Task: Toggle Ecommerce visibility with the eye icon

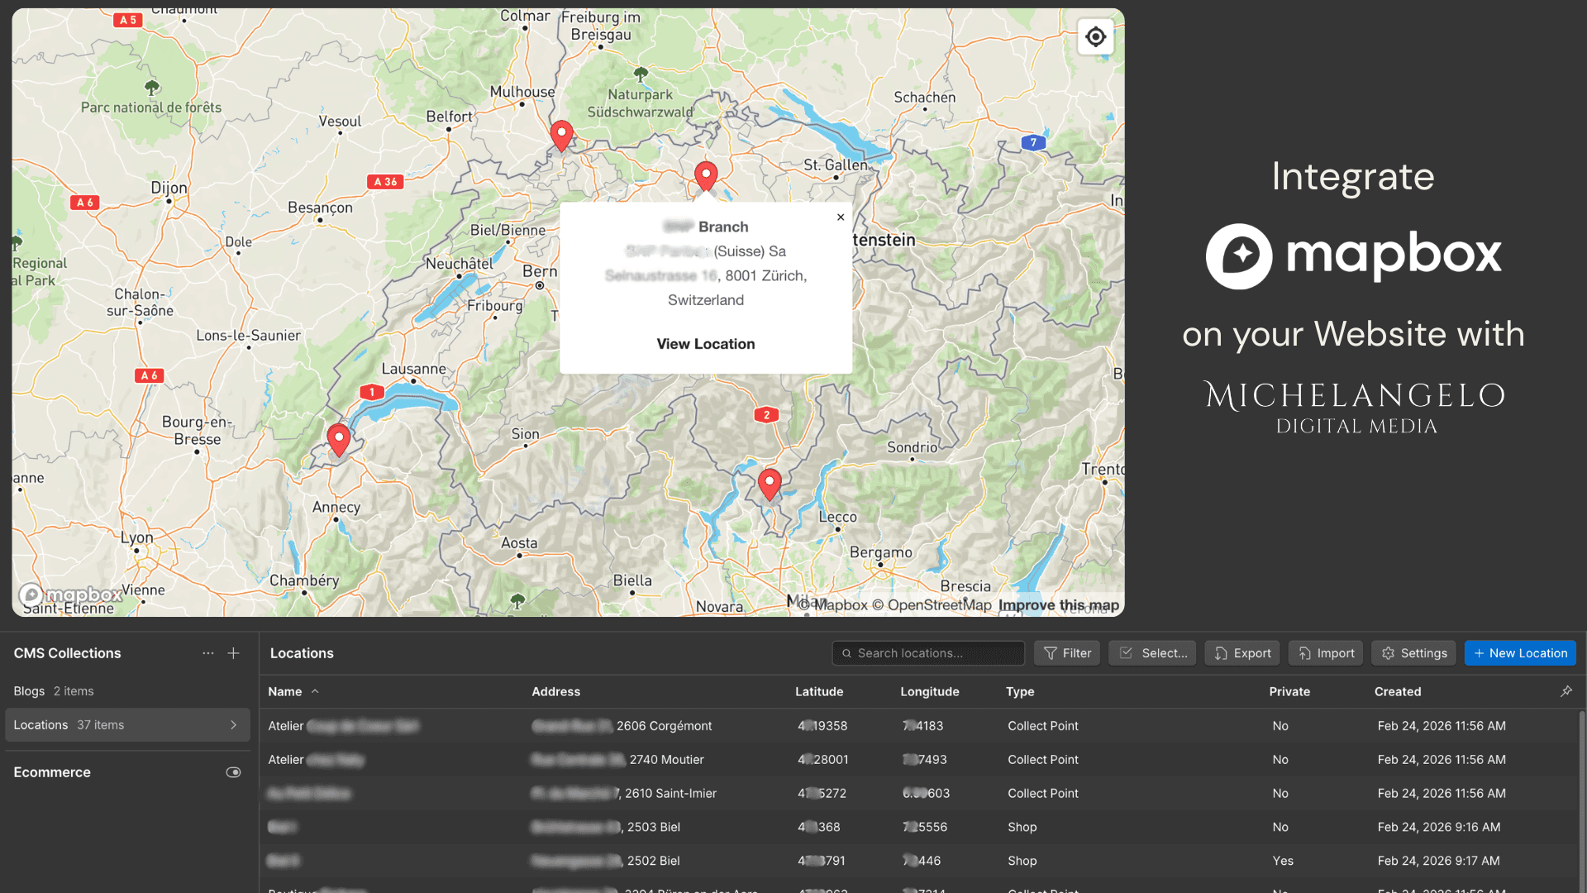Action: 233,771
